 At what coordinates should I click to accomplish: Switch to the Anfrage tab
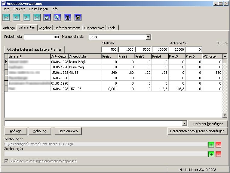pos(9,28)
